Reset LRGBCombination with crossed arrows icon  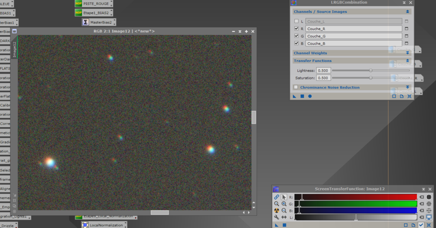409,96
